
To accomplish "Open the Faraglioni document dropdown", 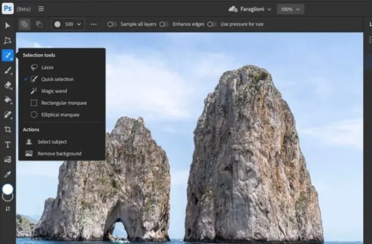I will [255, 9].
